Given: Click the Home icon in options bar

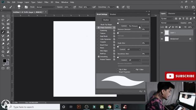Looking at the screenshot, I should pos(4,7).
